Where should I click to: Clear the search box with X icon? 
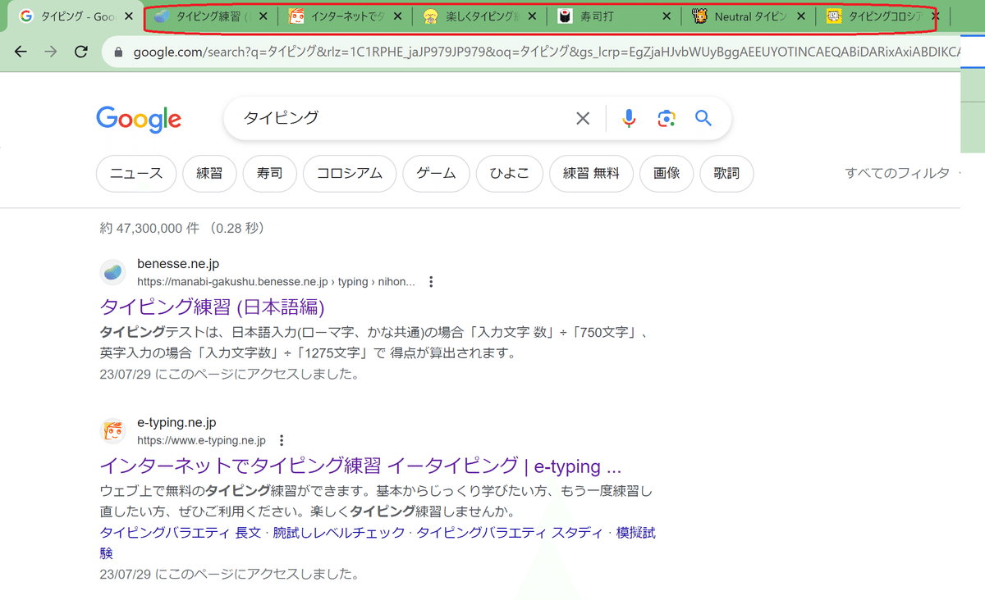pos(583,119)
